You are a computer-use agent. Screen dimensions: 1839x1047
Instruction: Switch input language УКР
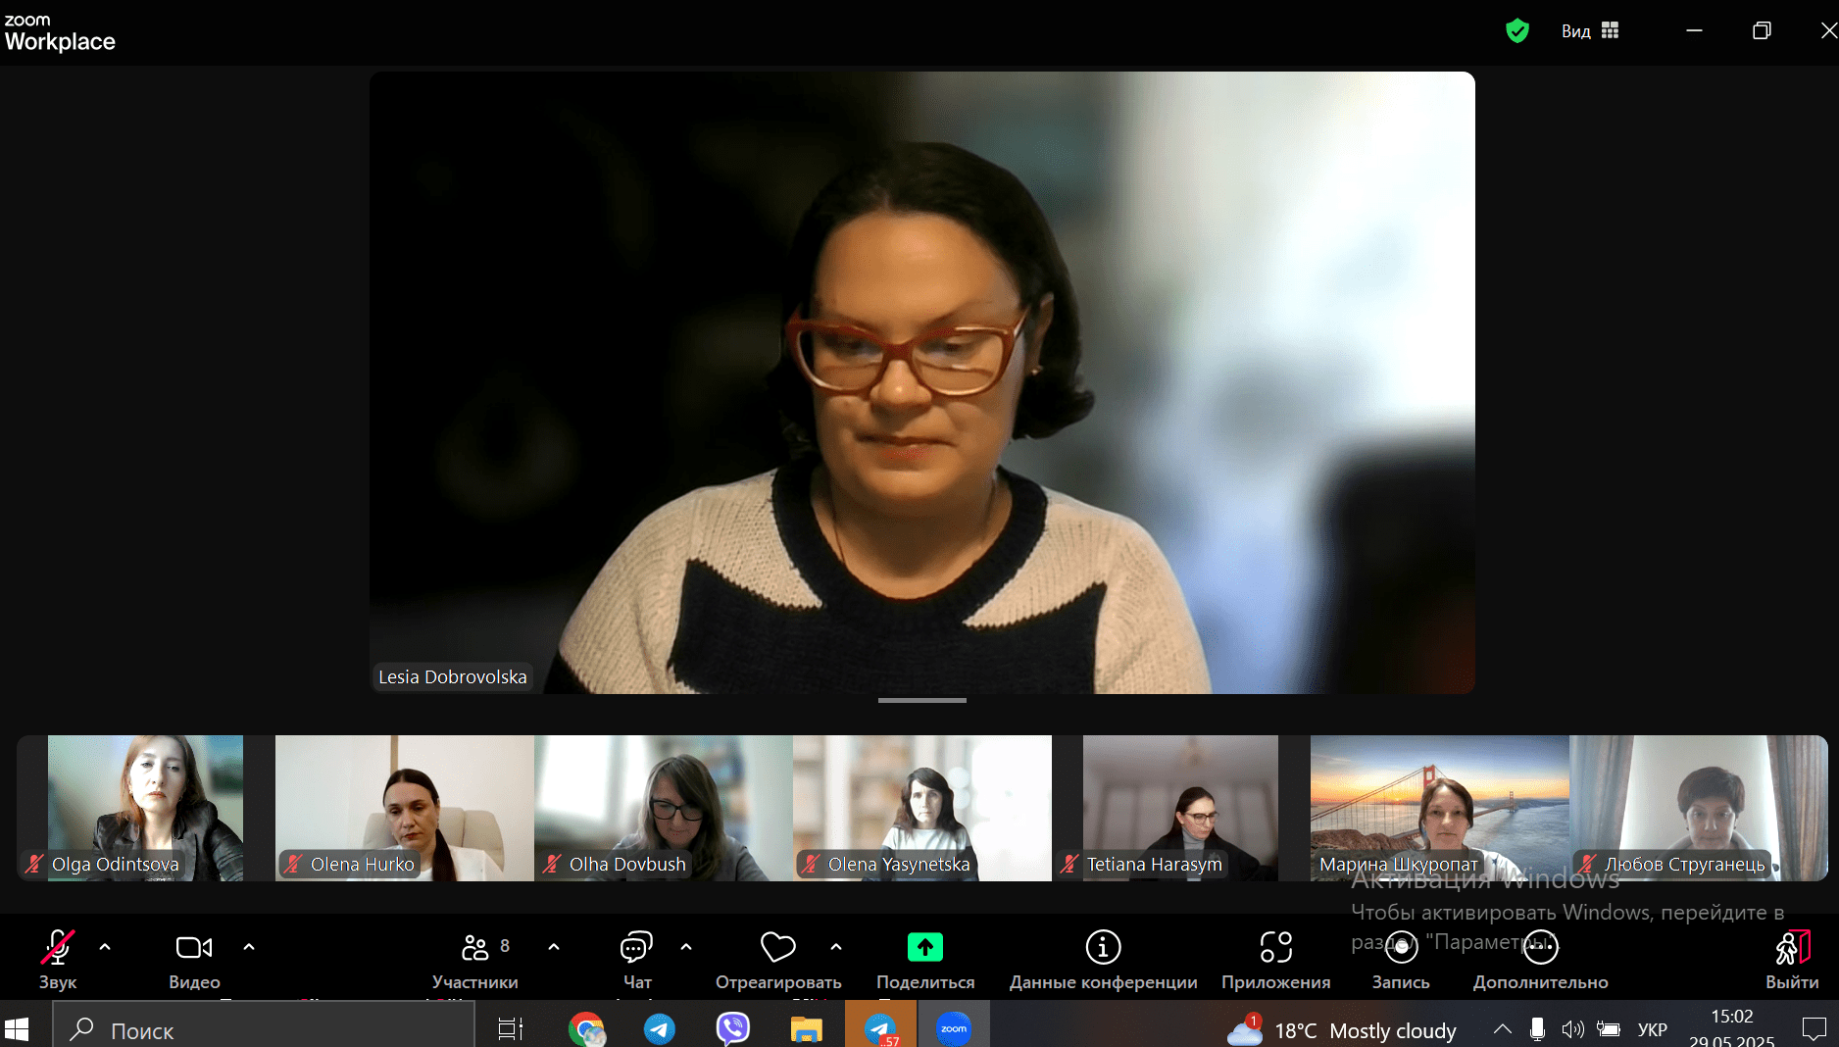pos(1653,1029)
